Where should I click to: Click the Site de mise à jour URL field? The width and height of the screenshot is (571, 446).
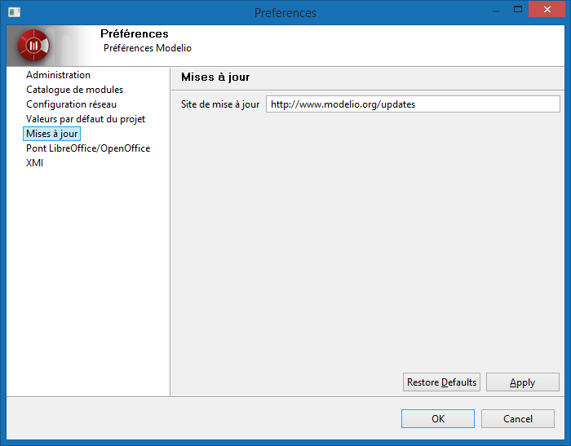pos(413,104)
